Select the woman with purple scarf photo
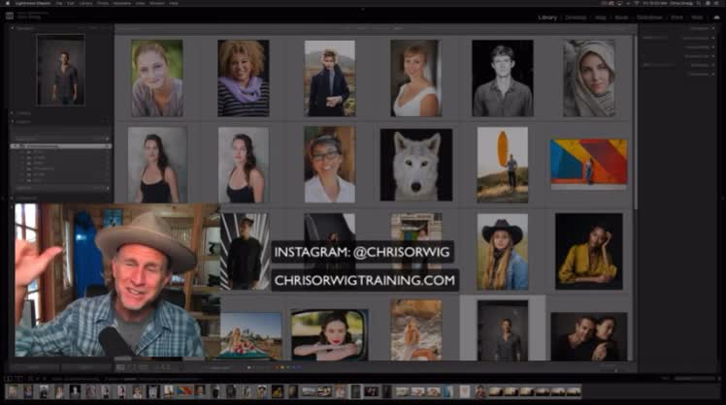726x405 pixels. (243, 78)
